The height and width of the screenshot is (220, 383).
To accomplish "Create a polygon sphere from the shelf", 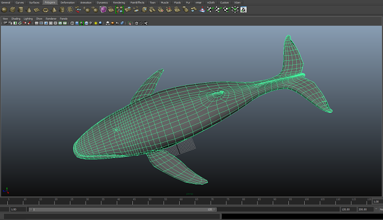I will click(x=4, y=10).
